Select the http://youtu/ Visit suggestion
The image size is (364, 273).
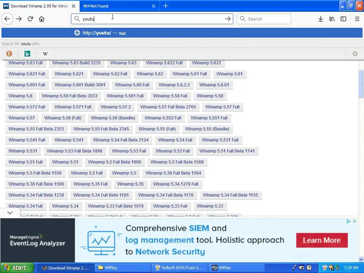coord(182,33)
